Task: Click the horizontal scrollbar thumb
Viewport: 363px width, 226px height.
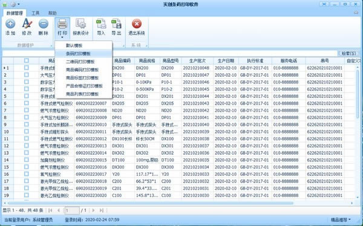Action: click(151, 203)
